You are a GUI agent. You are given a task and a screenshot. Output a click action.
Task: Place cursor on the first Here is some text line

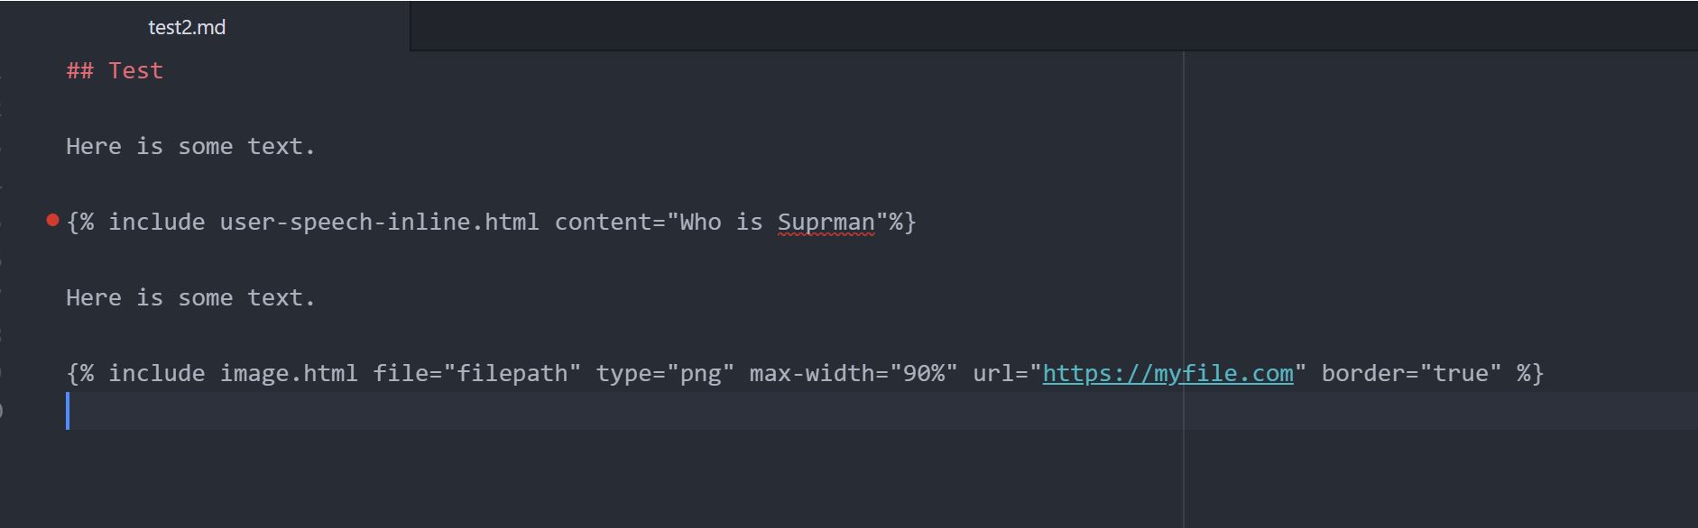(x=189, y=145)
